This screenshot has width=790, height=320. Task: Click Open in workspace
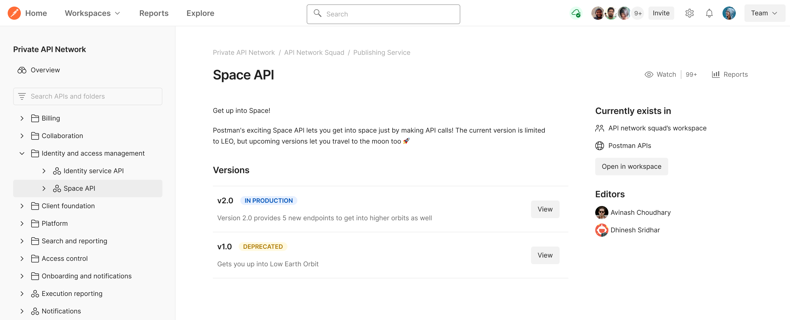click(631, 166)
